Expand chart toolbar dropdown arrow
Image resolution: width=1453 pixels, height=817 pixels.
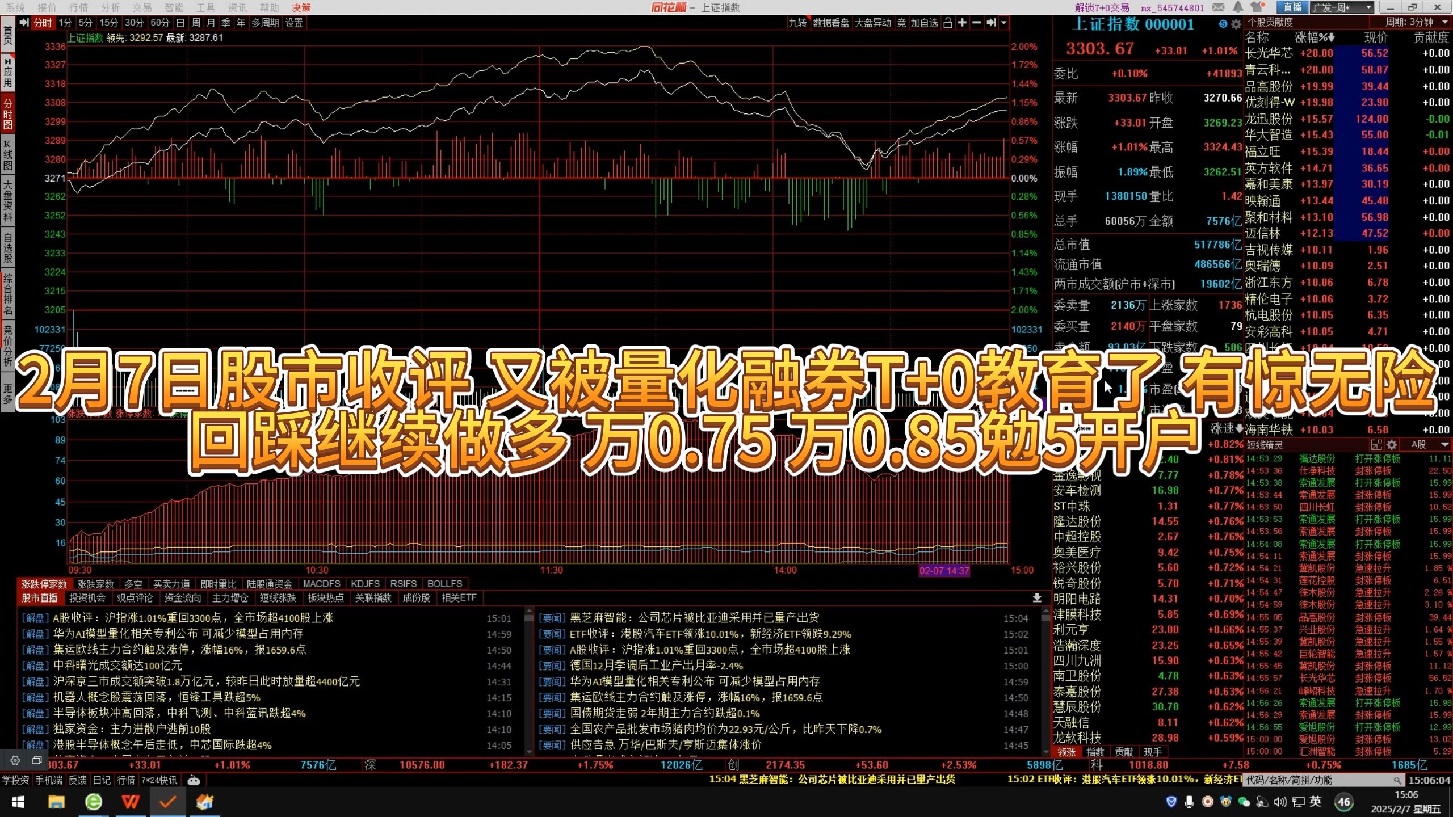[x=1003, y=23]
